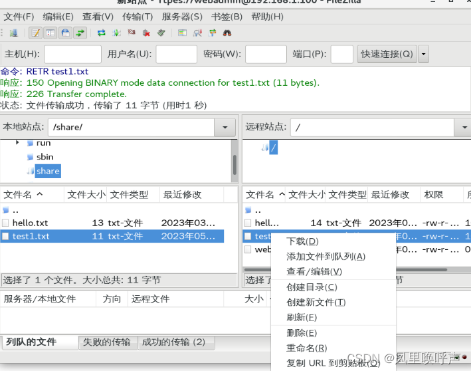Click the hell... file icon in remote list
471x371 pixels.
pos(248,223)
